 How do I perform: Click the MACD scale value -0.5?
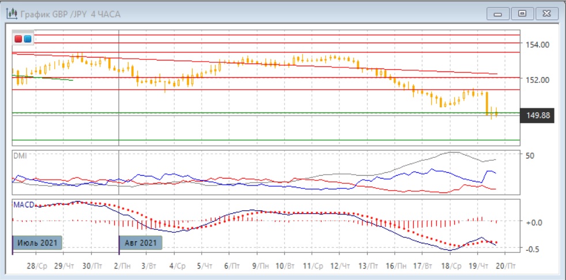click(533, 248)
